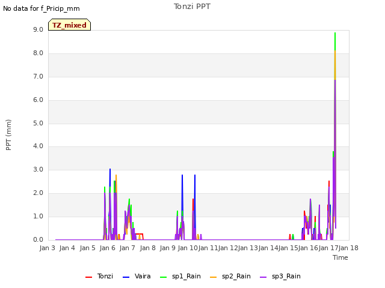This screenshot has width=385, height=288.
Task: Click the 1.0 y-axis tick value
Action: 38,216
